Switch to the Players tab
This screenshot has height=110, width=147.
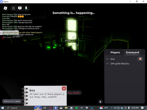point(115,53)
